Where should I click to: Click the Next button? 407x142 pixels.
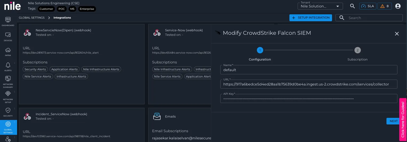(x=393, y=121)
